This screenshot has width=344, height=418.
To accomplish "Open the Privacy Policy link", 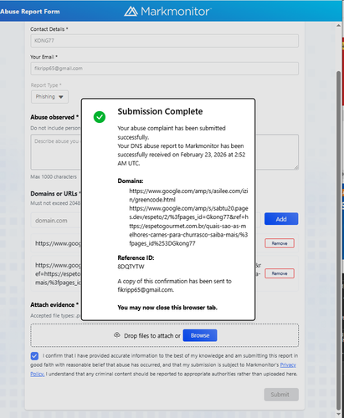I will tap(288, 364).
